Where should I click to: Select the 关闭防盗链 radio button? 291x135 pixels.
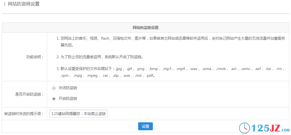click(54, 88)
